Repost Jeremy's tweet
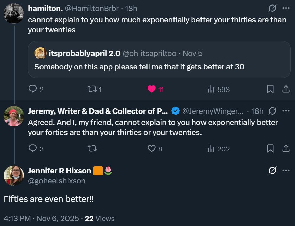295x226 pixels. point(91,148)
